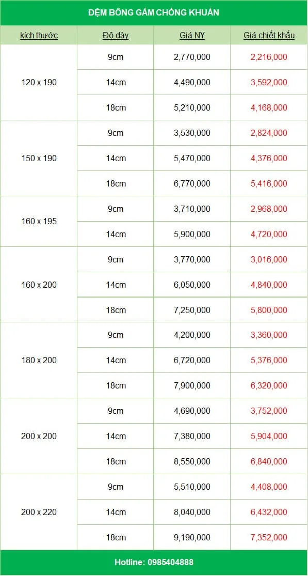The width and height of the screenshot is (308, 576).
Task: Select the list price 8,040,000
Action: (192, 512)
